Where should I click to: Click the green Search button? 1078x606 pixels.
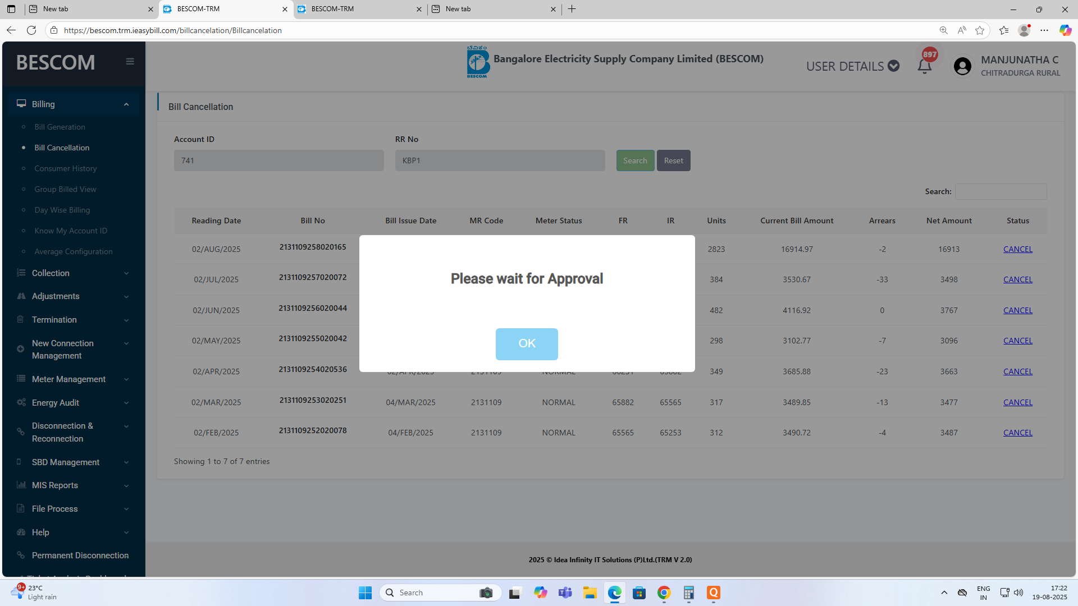click(x=635, y=160)
